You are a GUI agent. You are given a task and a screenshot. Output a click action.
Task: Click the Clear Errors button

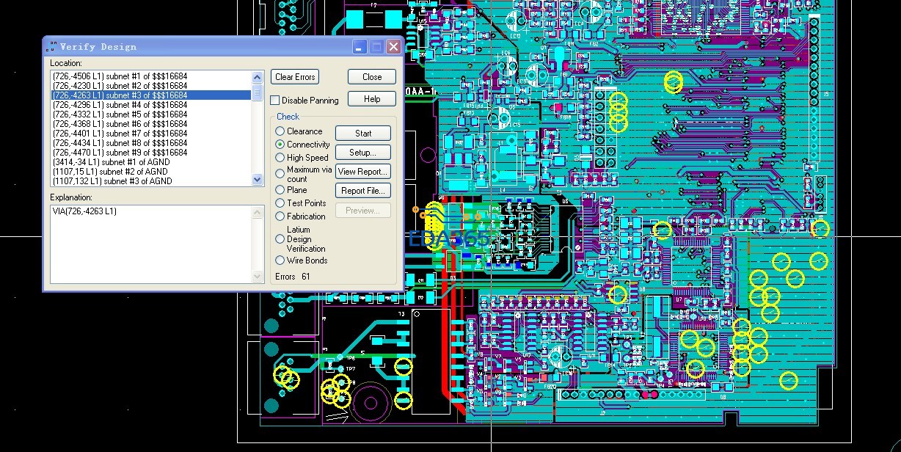(x=295, y=77)
